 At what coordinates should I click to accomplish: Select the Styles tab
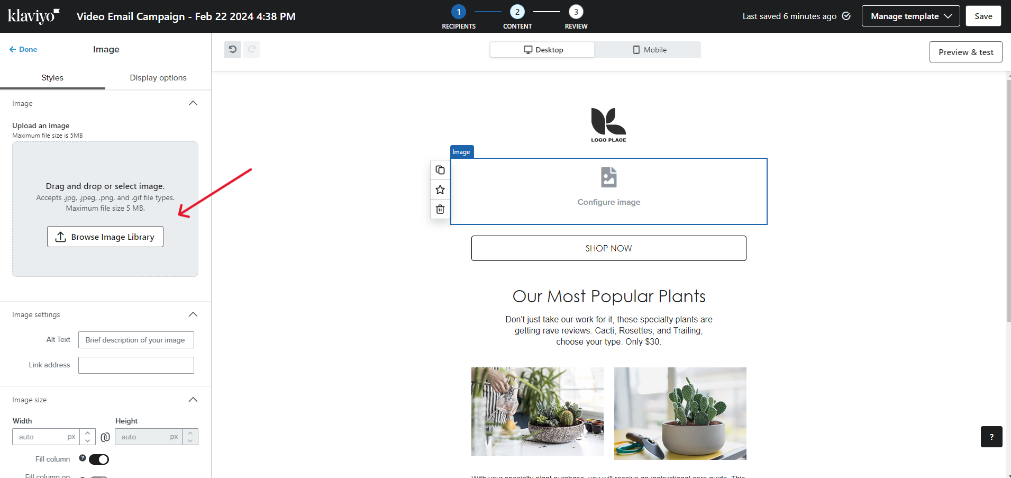tap(52, 78)
